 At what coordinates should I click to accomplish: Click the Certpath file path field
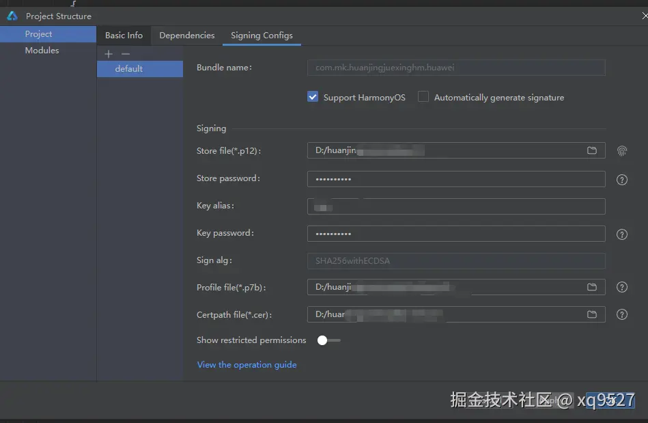click(456, 314)
